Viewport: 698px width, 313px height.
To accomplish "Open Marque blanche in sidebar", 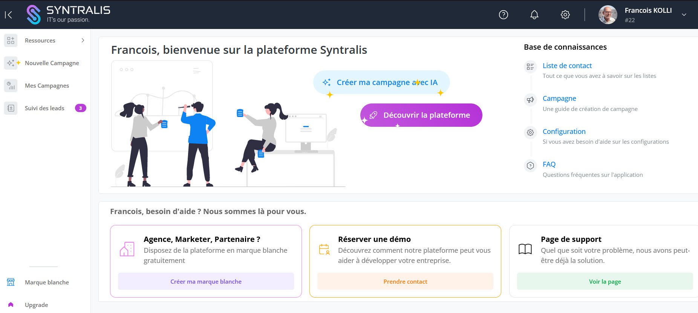I will 47,282.
